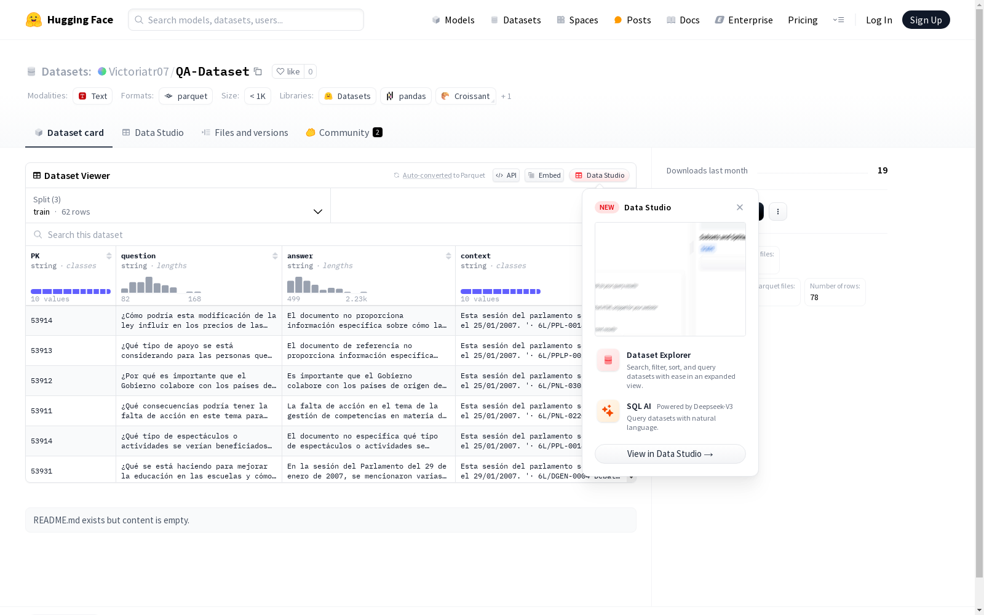Open the Pricing page
Image resolution: width=984 pixels, height=615 pixels.
803,20
